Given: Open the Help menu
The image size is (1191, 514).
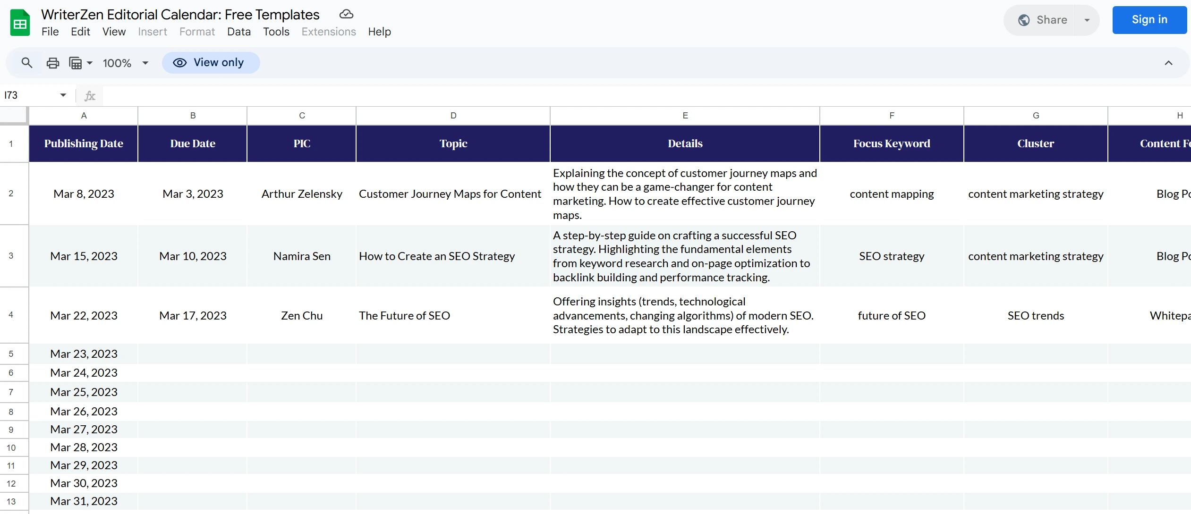Looking at the screenshot, I should [x=379, y=32].
